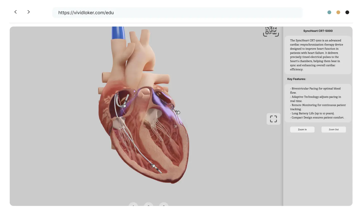The image size is (363, 215).
Task: Open the QR code scanner icon
Action: (271, 32)
